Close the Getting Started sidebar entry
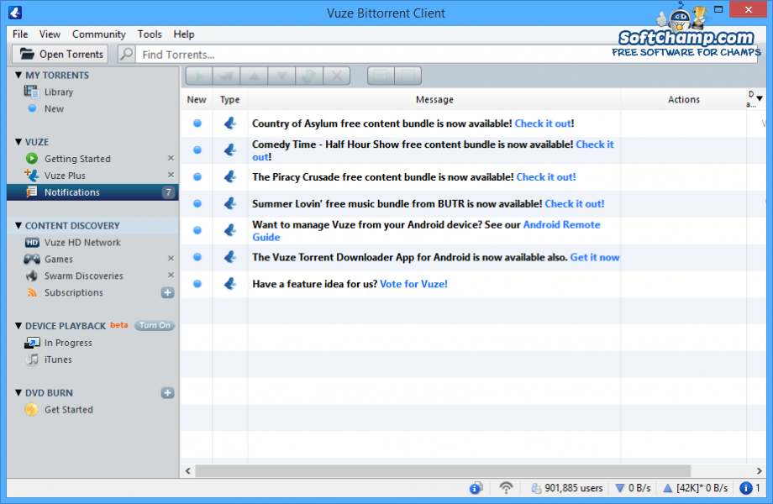773x504 pixels. click(171, 158)
